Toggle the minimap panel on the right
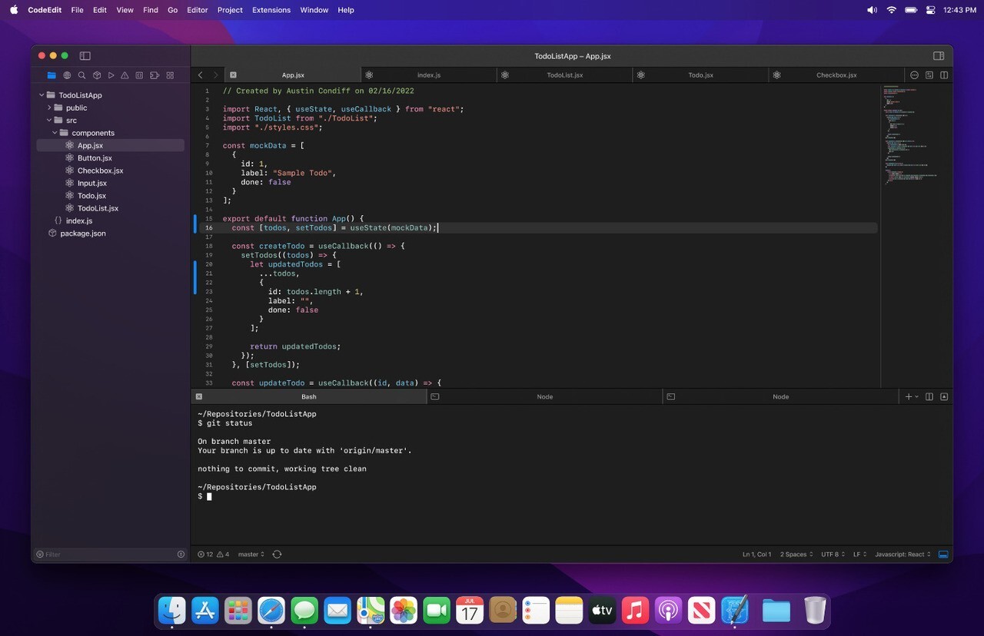984x636 pixels. click(x=928, y=75)
